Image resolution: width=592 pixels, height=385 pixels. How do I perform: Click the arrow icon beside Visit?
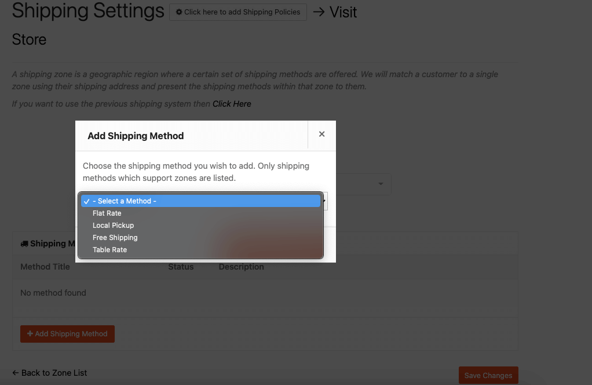click(319, 11)
